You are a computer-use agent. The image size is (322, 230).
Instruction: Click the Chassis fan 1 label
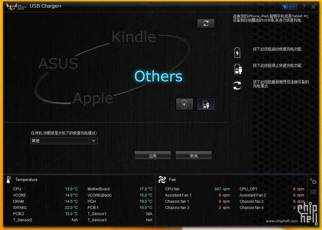point(177,201)
